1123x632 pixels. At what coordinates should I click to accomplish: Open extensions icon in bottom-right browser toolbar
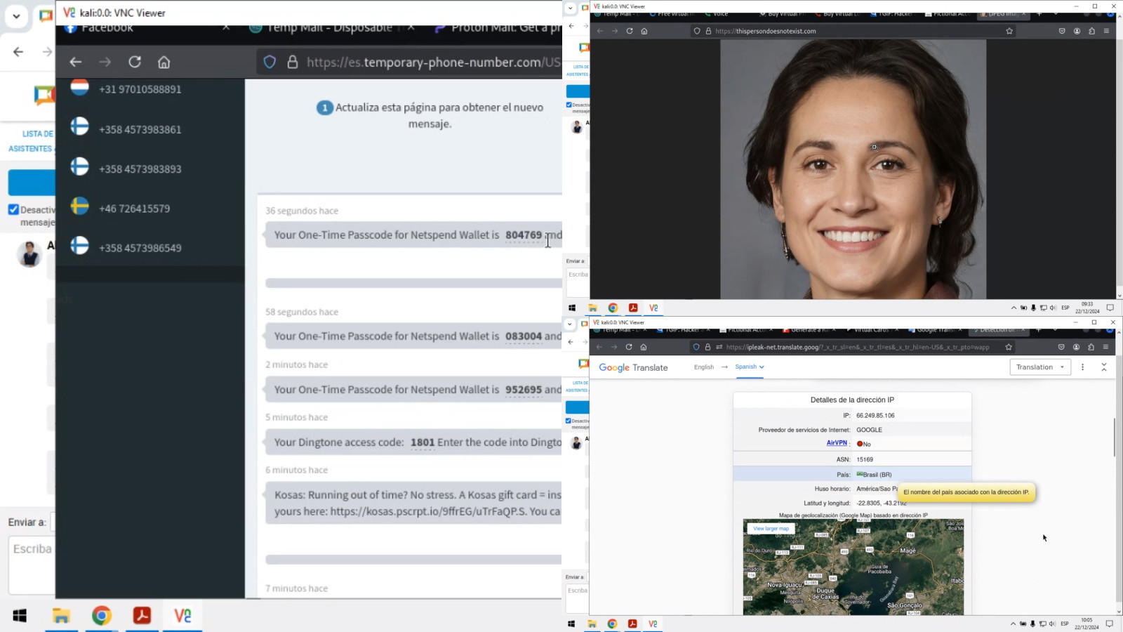[x=1091, y=347]
